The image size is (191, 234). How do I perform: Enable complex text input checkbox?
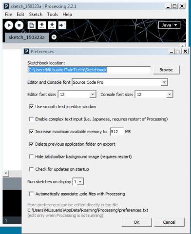(31, 119)
